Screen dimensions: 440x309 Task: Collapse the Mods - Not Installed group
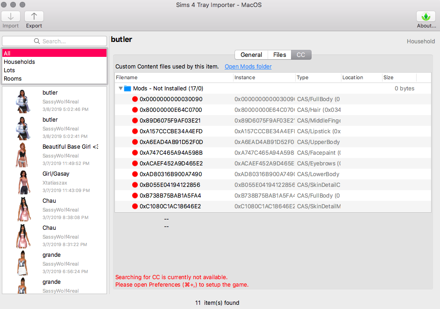[121, 89]
